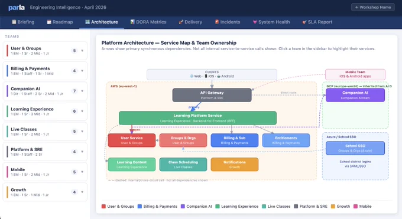Click the Companion AI node in GCP
The width and height of the screenshot is (402, 219).
[355, 95]
